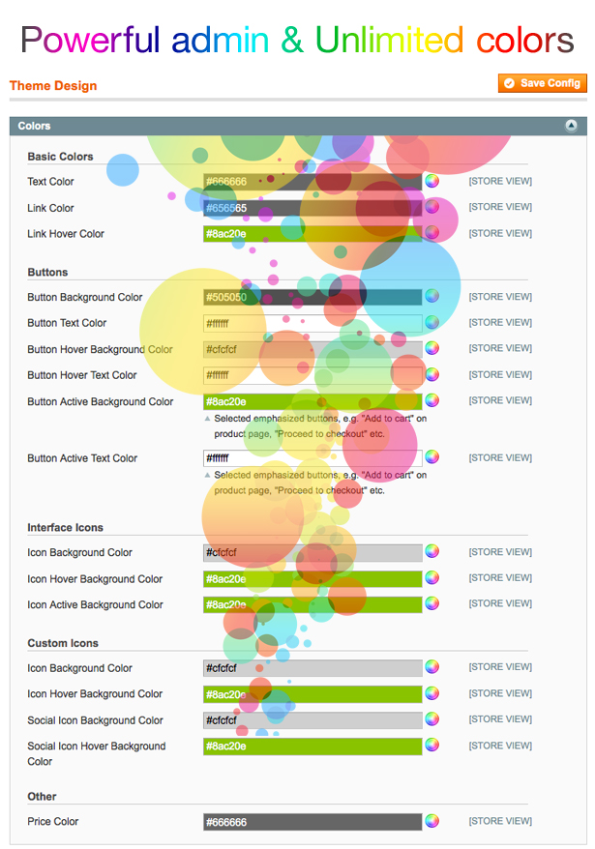Open color picker for Text Color

(432, 181)
